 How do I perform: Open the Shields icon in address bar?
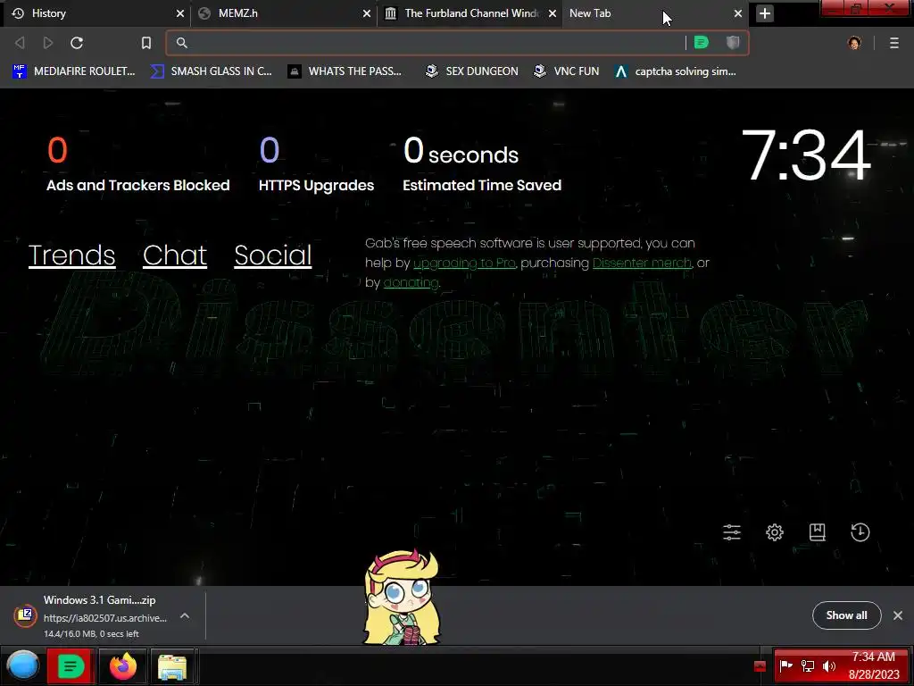pos(733,43)
